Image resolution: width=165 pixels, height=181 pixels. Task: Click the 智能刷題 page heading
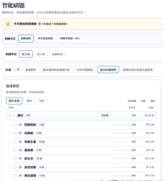[x=13, y=5]
